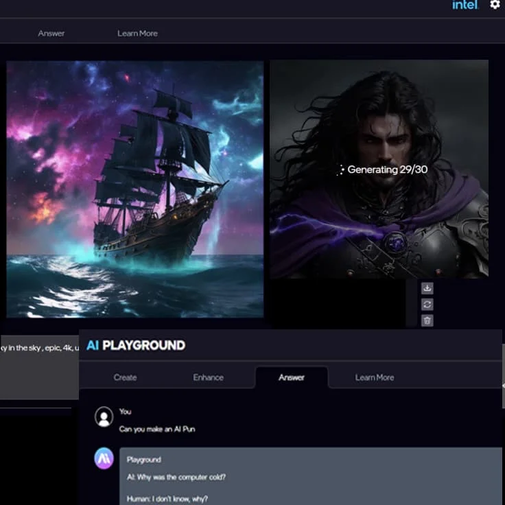Select the Answer tab in lower window
505x505 pixels.
[292, 377]
